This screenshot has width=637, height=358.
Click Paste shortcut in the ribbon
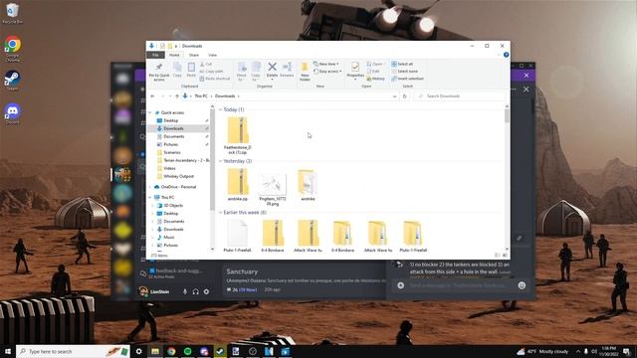click(x=215, y=79)
